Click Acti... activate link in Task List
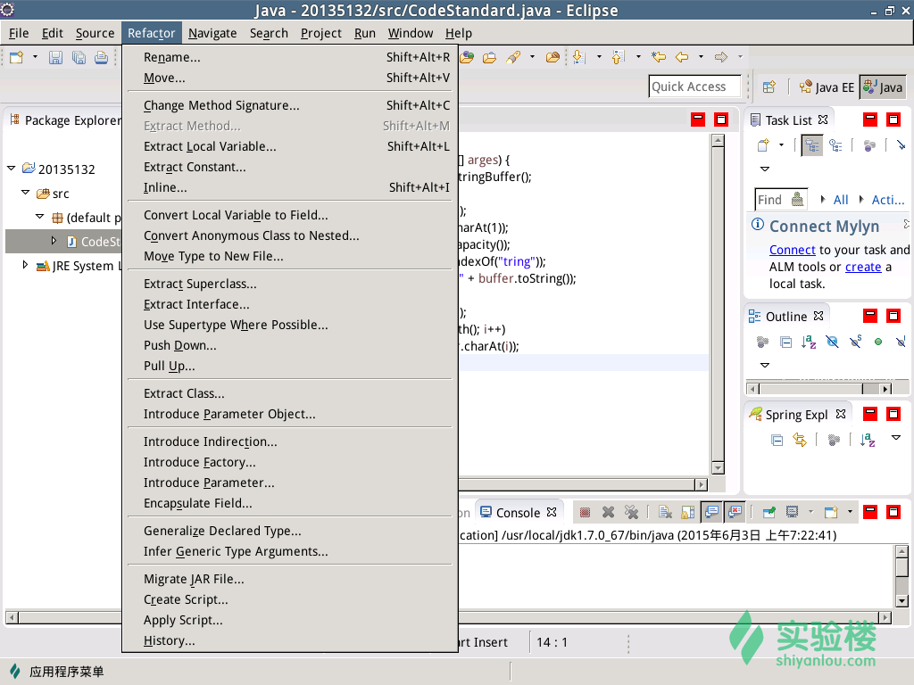Viewport: 914px width, 685px height. tap(888, 200)
